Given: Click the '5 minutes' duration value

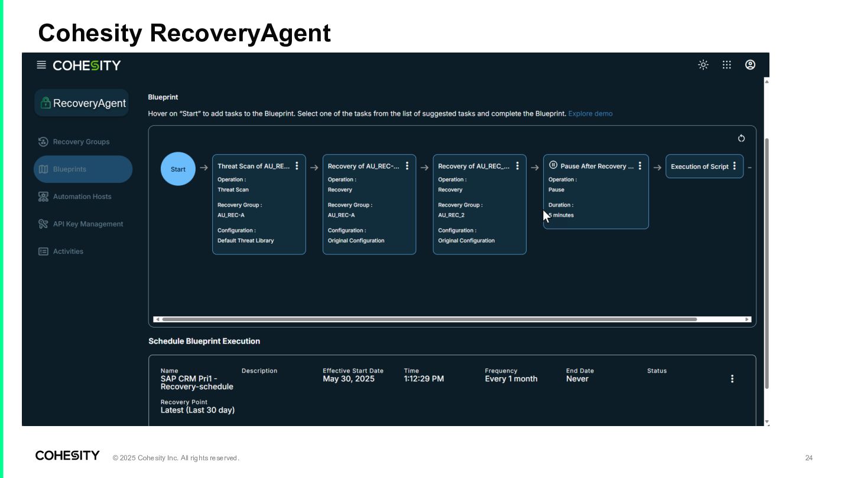Looking at the screenshot, I should point(561,215).
